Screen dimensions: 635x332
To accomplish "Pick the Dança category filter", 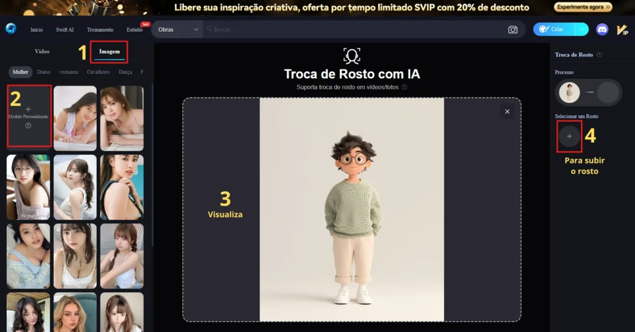I will tap(125, 72).
